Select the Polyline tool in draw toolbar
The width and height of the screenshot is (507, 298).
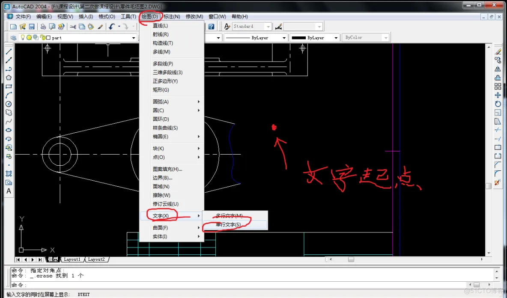pyautogui.click(x=9, y=69)
